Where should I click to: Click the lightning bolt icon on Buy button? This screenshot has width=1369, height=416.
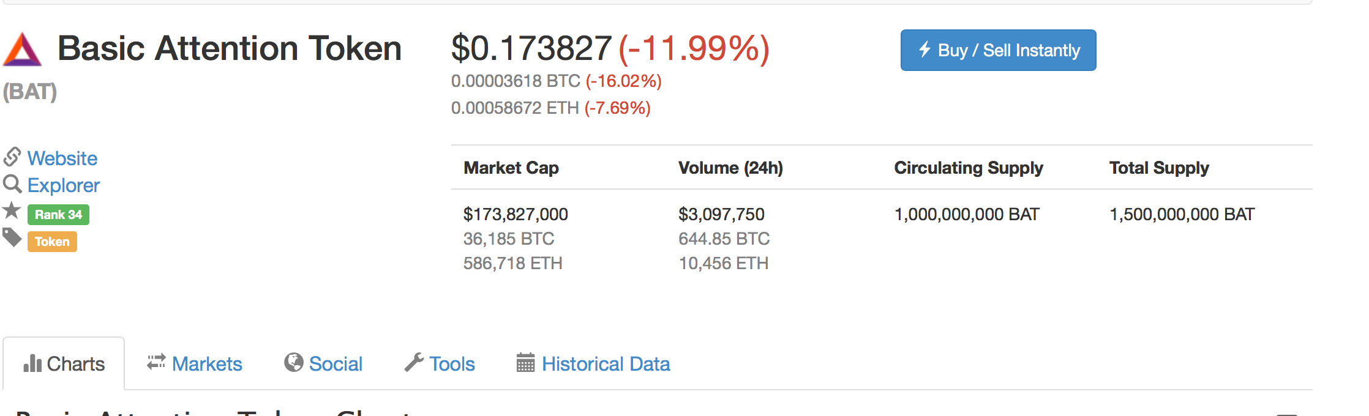925,49
